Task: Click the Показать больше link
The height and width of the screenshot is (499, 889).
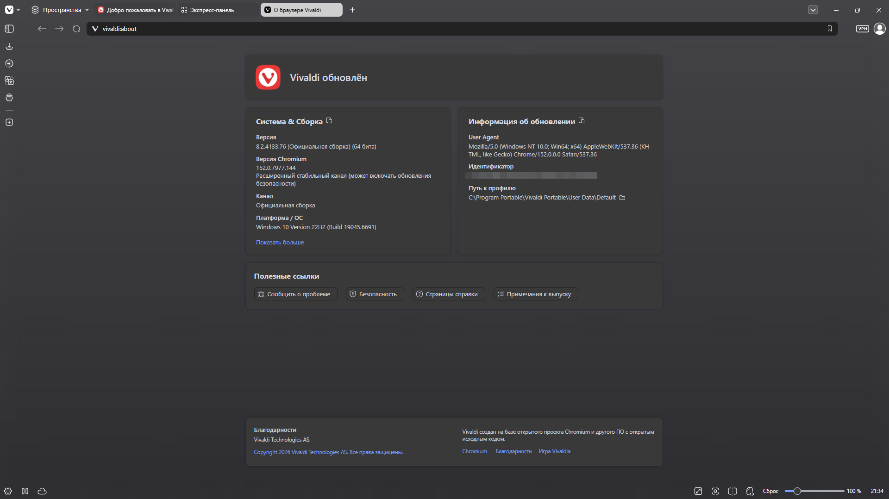Action: coord(280,242)
